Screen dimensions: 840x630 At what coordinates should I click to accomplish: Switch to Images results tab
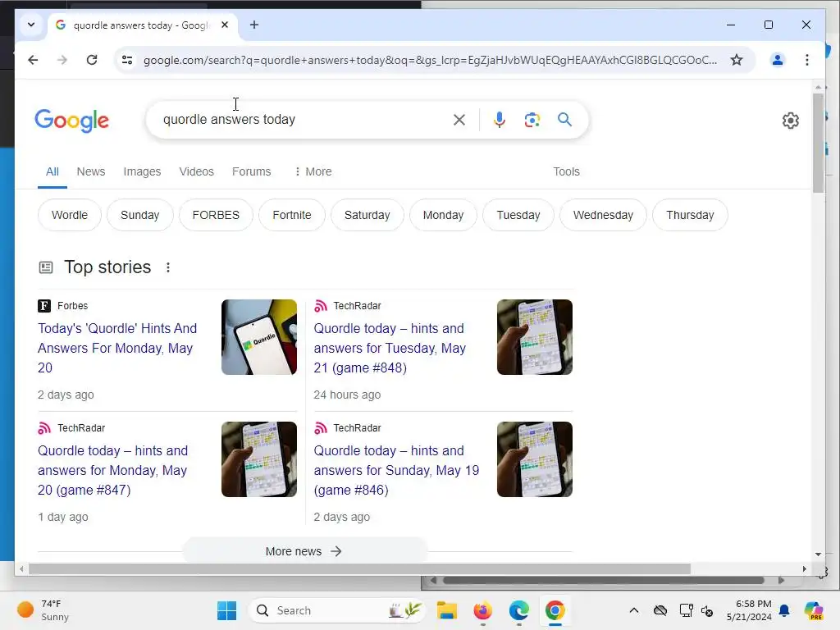[x=142, y=171]
